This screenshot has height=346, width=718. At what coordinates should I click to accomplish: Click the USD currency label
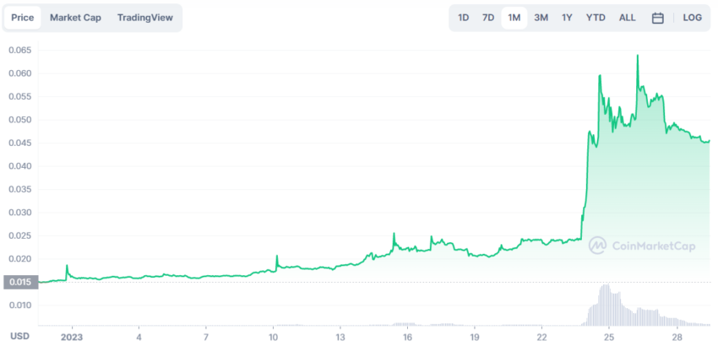tap(19, 337)
